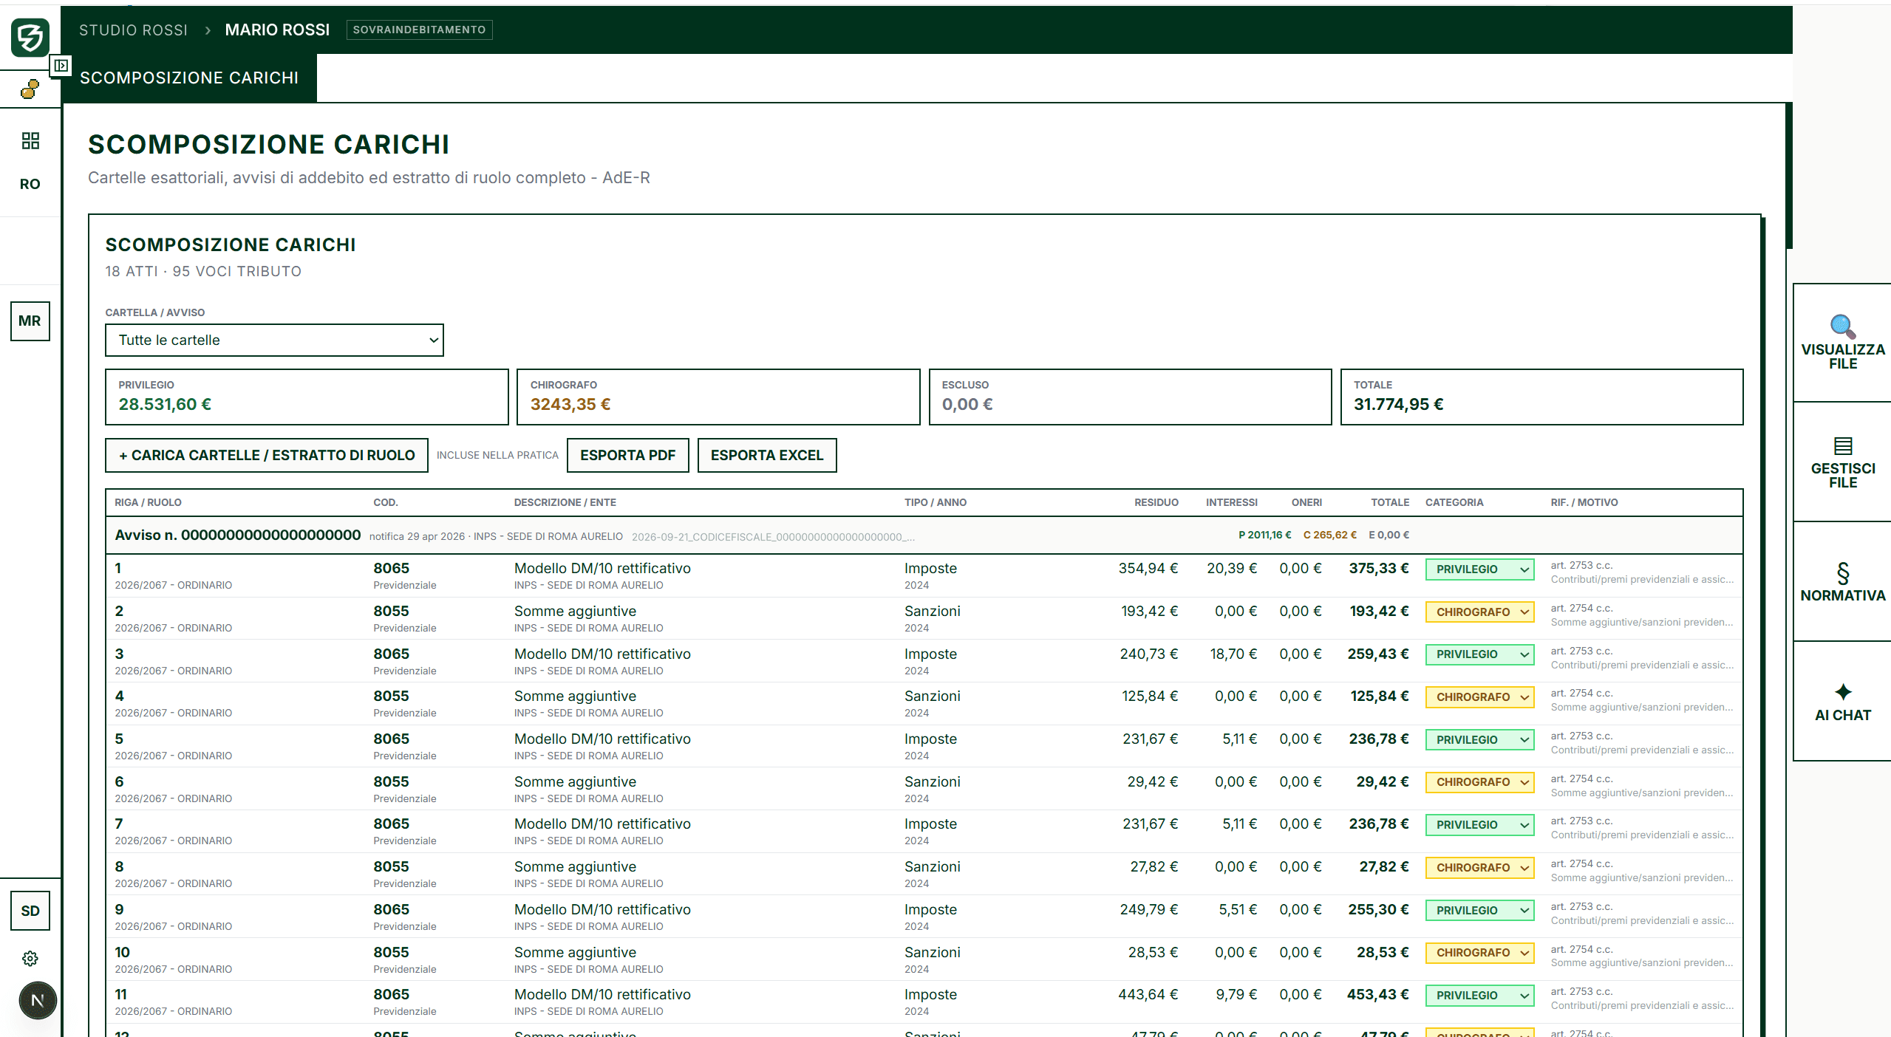Change category dropdown for row 1
Screen dimensions: 1891x1037
pos(1479,569)
